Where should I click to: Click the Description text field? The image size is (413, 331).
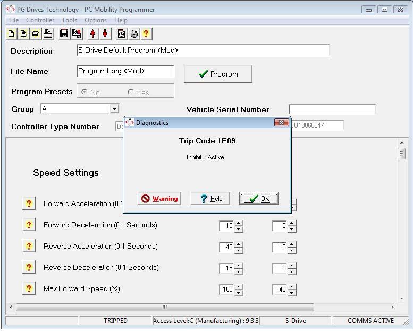click(x=203, y=50)
